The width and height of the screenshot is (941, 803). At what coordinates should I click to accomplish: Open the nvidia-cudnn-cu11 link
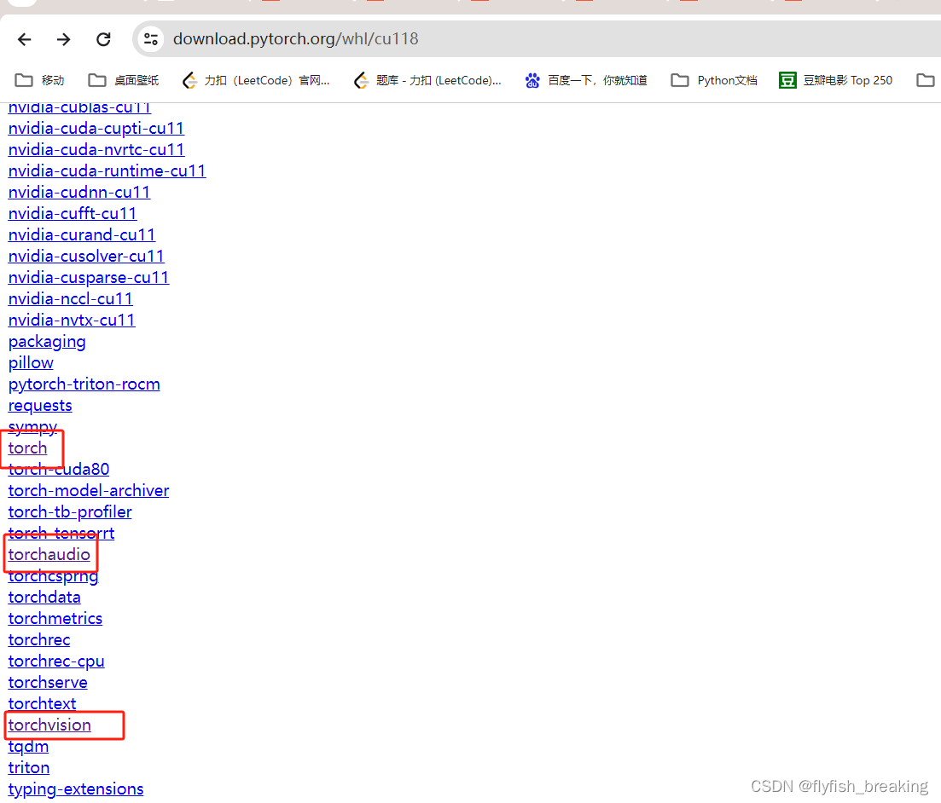coord(79,192)
